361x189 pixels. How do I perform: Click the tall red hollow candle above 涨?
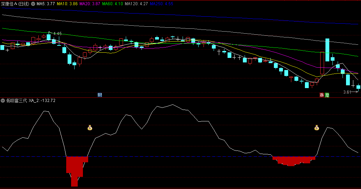(322, 63)
